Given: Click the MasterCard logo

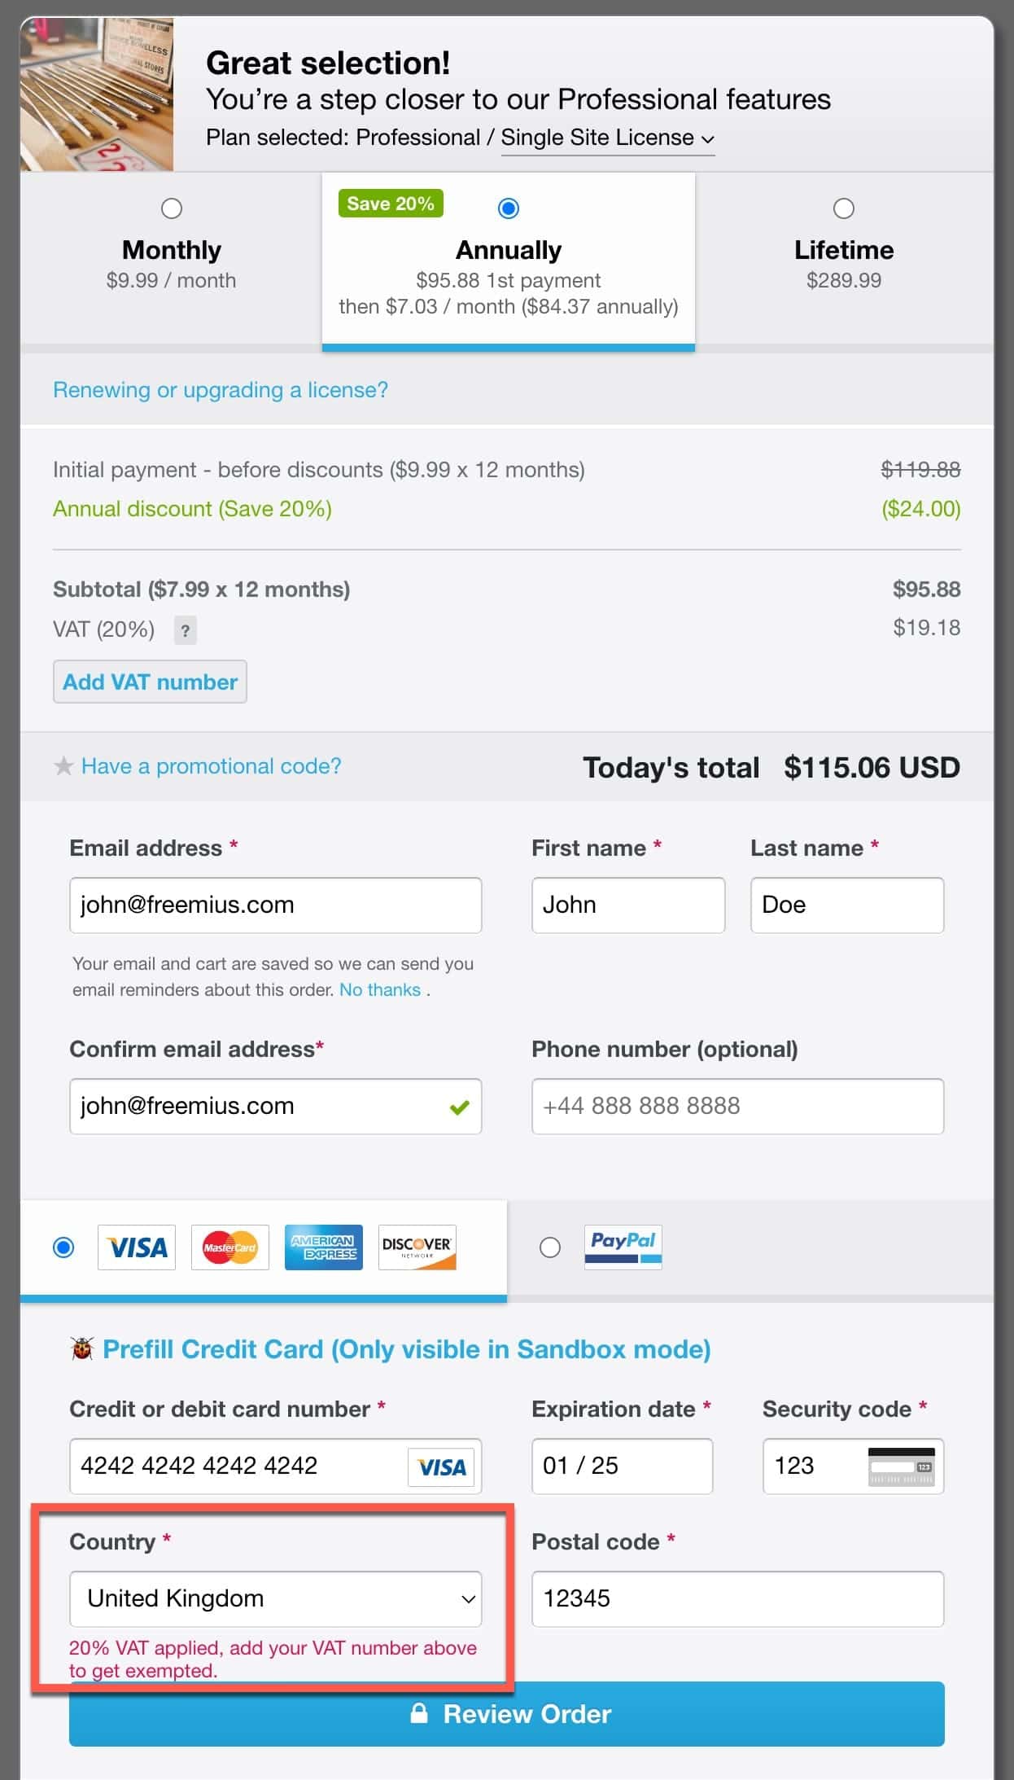Looking at the screenshot, I should (x=230, y=1247).
